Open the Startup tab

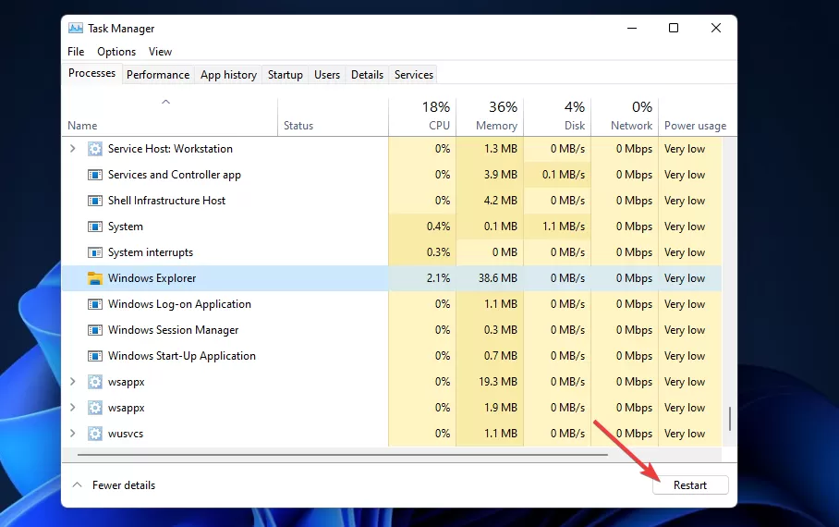click(286, 75)
